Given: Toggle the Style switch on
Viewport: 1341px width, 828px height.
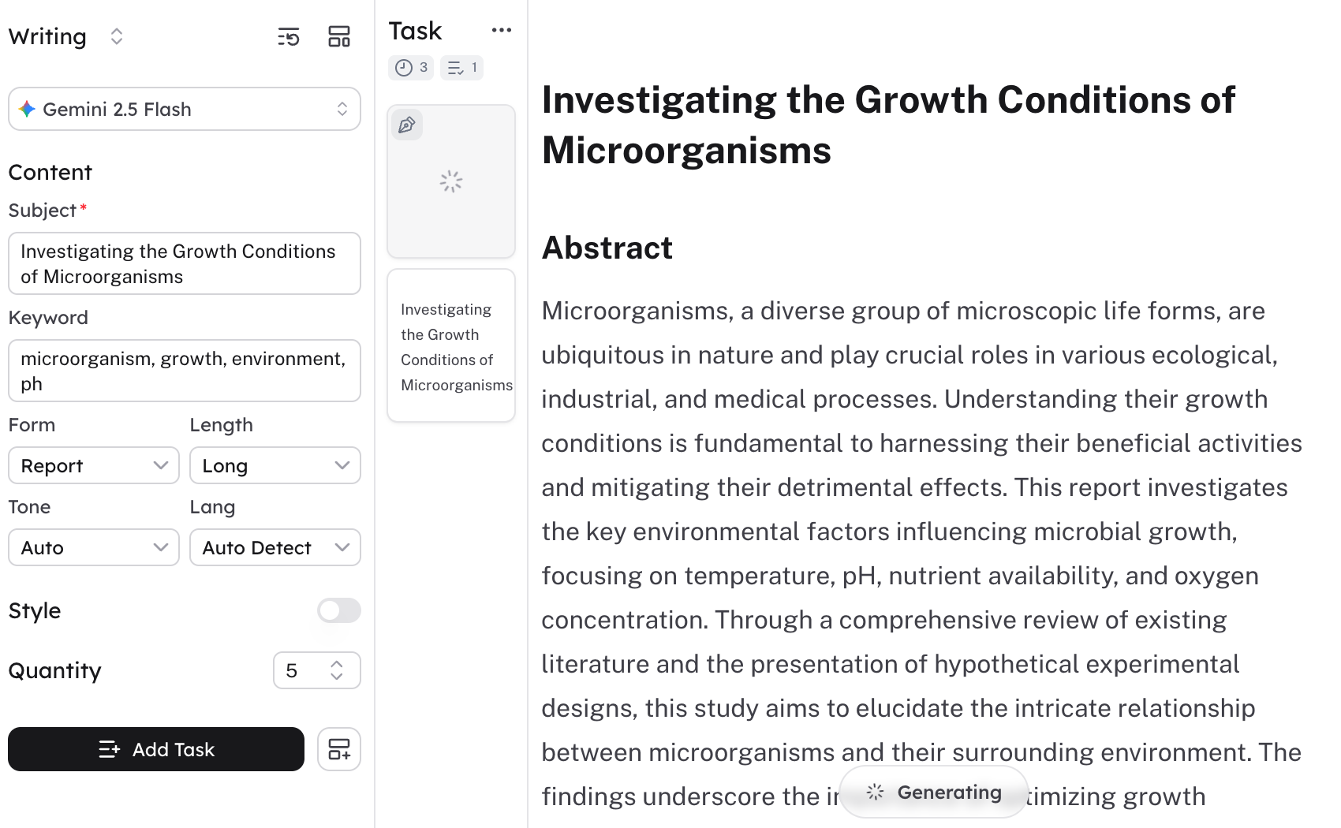Looking at the screenshot, I should 339,610.
